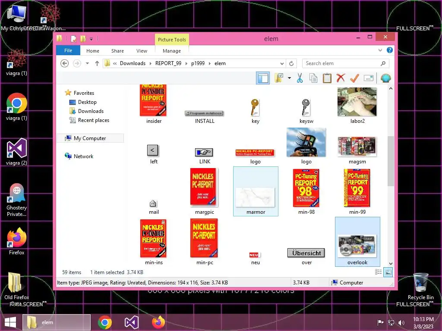Click REPORT_99 in the address breadcrumb
Viewport: 442px width, 331px height.
pyautogui.click(x=168, y=63)
